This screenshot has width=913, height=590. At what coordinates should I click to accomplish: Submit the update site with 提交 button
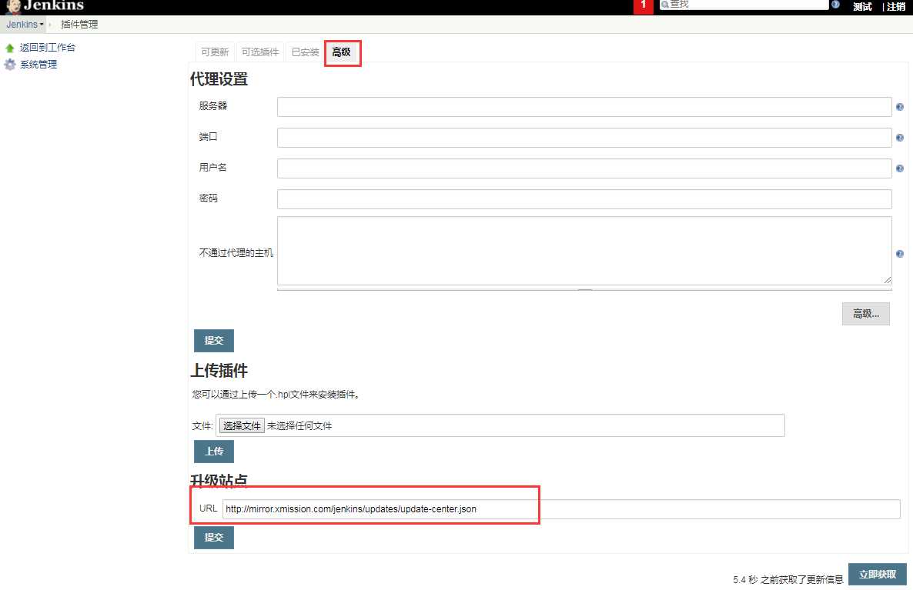(214, 538)
